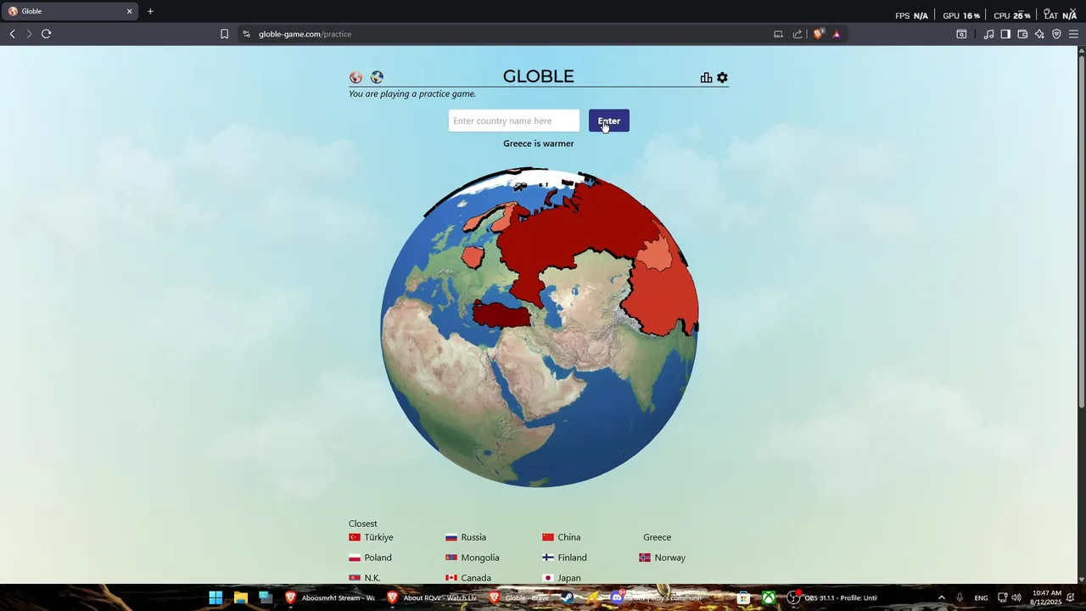The image size is (1086, 611).
Task: Show hidden system tray icons chevron
Action: pyautogui.click(x=941, y=597)
